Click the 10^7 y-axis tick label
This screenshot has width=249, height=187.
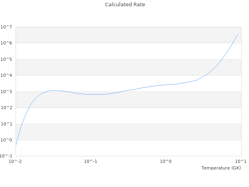[7, 27]
